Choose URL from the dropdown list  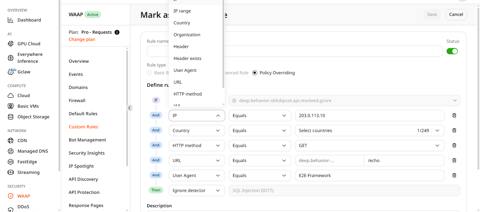coord(195,82)
